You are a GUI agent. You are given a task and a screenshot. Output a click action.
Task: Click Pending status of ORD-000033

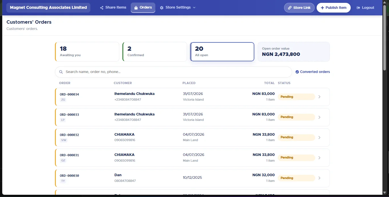pyautogui.click(x=296, y=117)
